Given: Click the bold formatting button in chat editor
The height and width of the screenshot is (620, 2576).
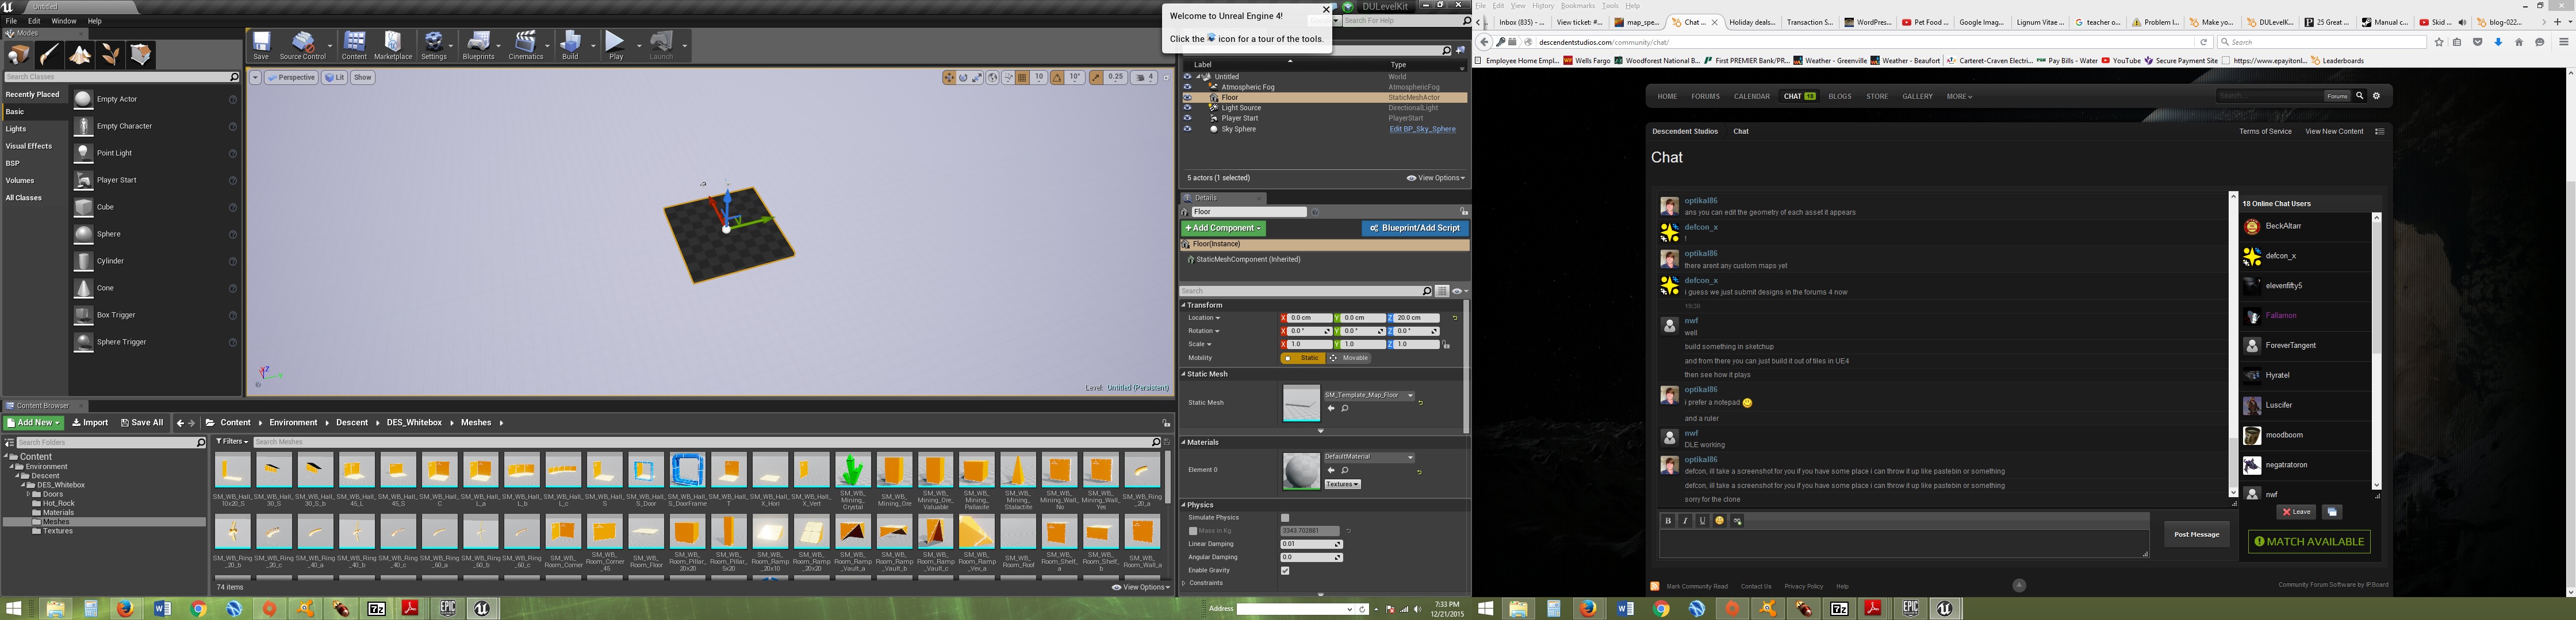Looking at the screenshot, I should [1668, 521].
